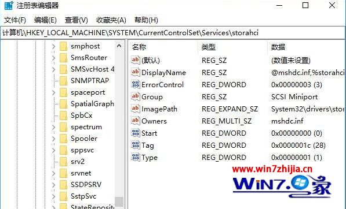The image size is (346, 209).
Task: Click the spectrum tree item label
Action: coord(86,127)
